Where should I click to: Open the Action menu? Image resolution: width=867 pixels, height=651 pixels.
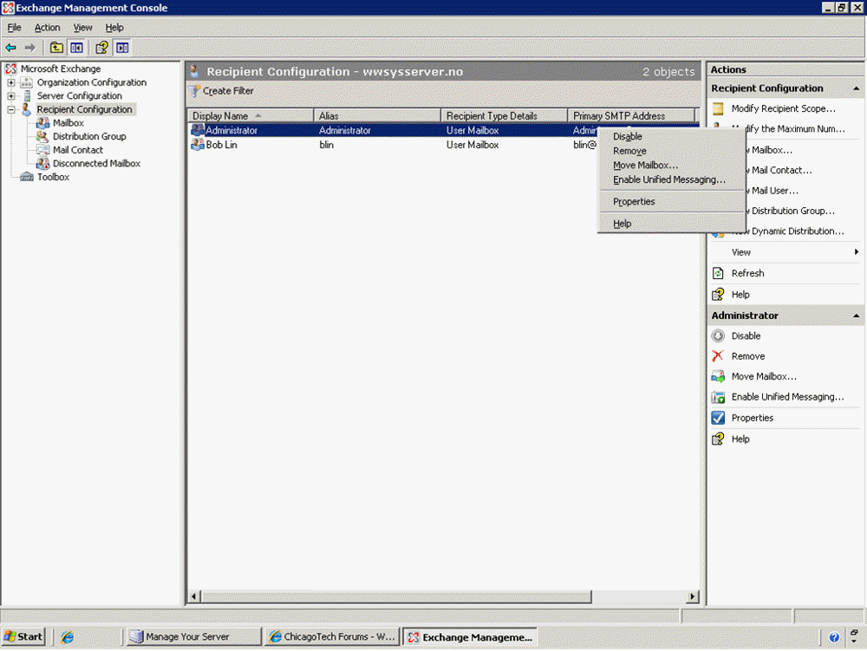47,27
